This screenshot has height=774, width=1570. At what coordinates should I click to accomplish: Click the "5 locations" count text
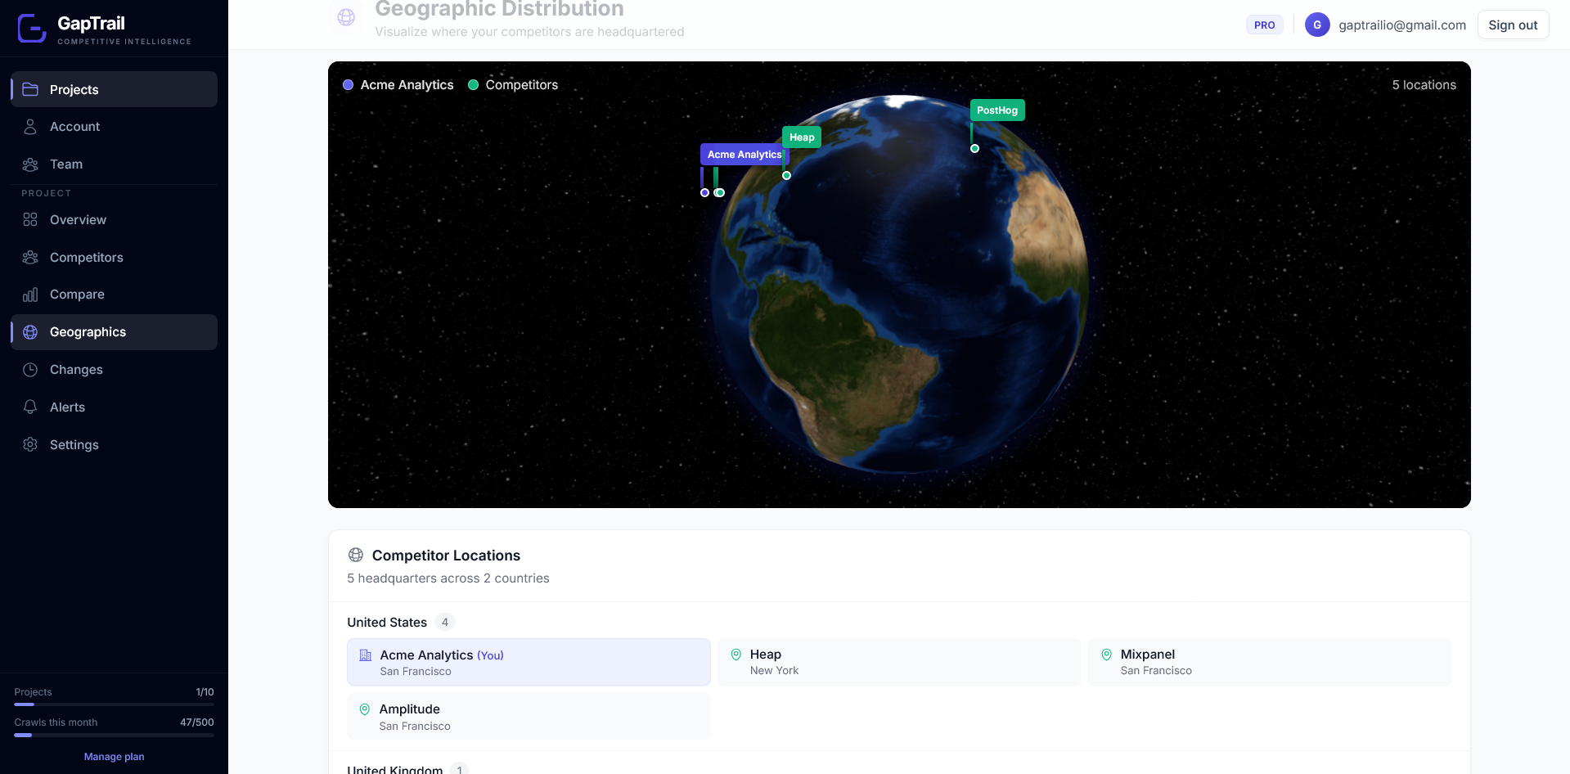(1424, 85)
